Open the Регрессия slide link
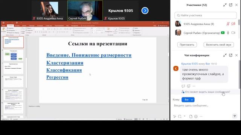Image resolution: width=241 pixels, height=135 pixels. click(x=57, y=77)
